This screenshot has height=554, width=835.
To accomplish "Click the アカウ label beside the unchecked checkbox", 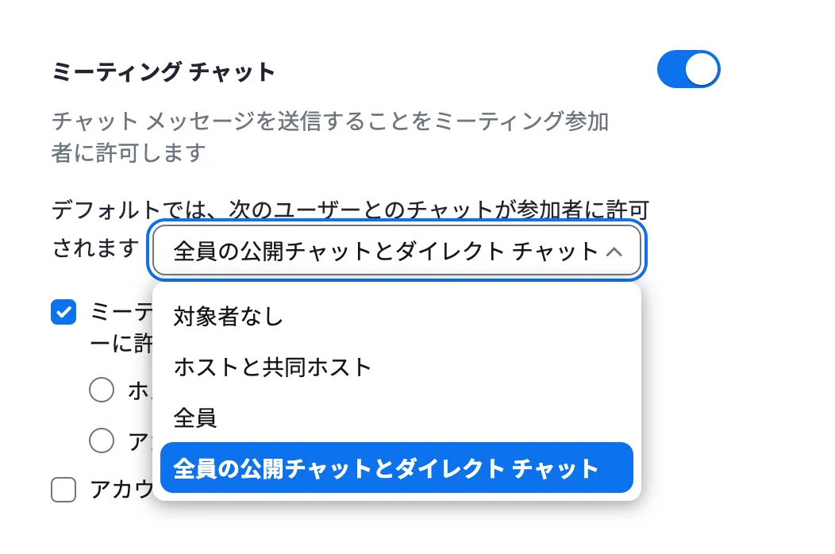I will point(121,490).
